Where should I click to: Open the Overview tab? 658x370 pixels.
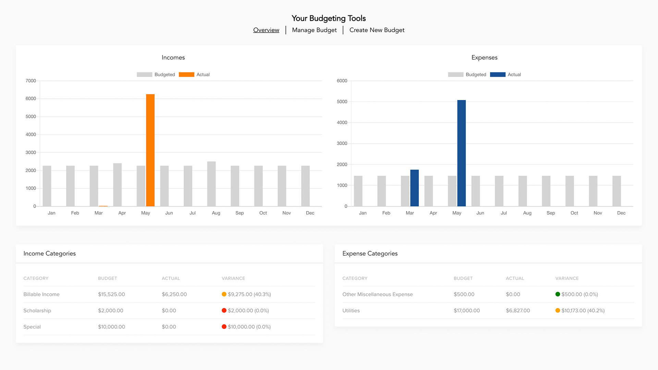click(266, 30)
